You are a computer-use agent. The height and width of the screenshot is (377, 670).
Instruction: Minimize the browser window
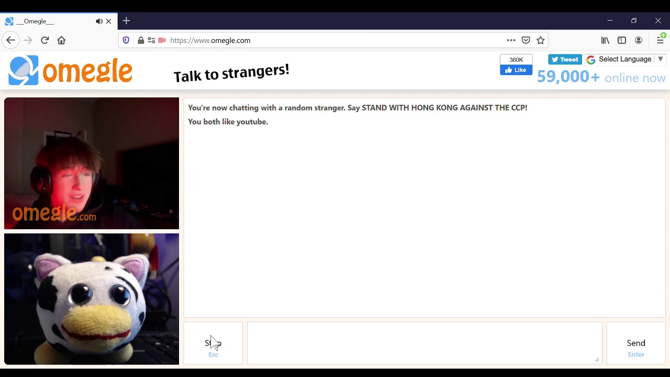[x=610, y=21]
